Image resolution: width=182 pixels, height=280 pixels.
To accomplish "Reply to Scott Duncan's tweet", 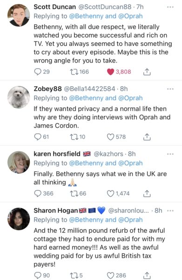I will [38, 72].
